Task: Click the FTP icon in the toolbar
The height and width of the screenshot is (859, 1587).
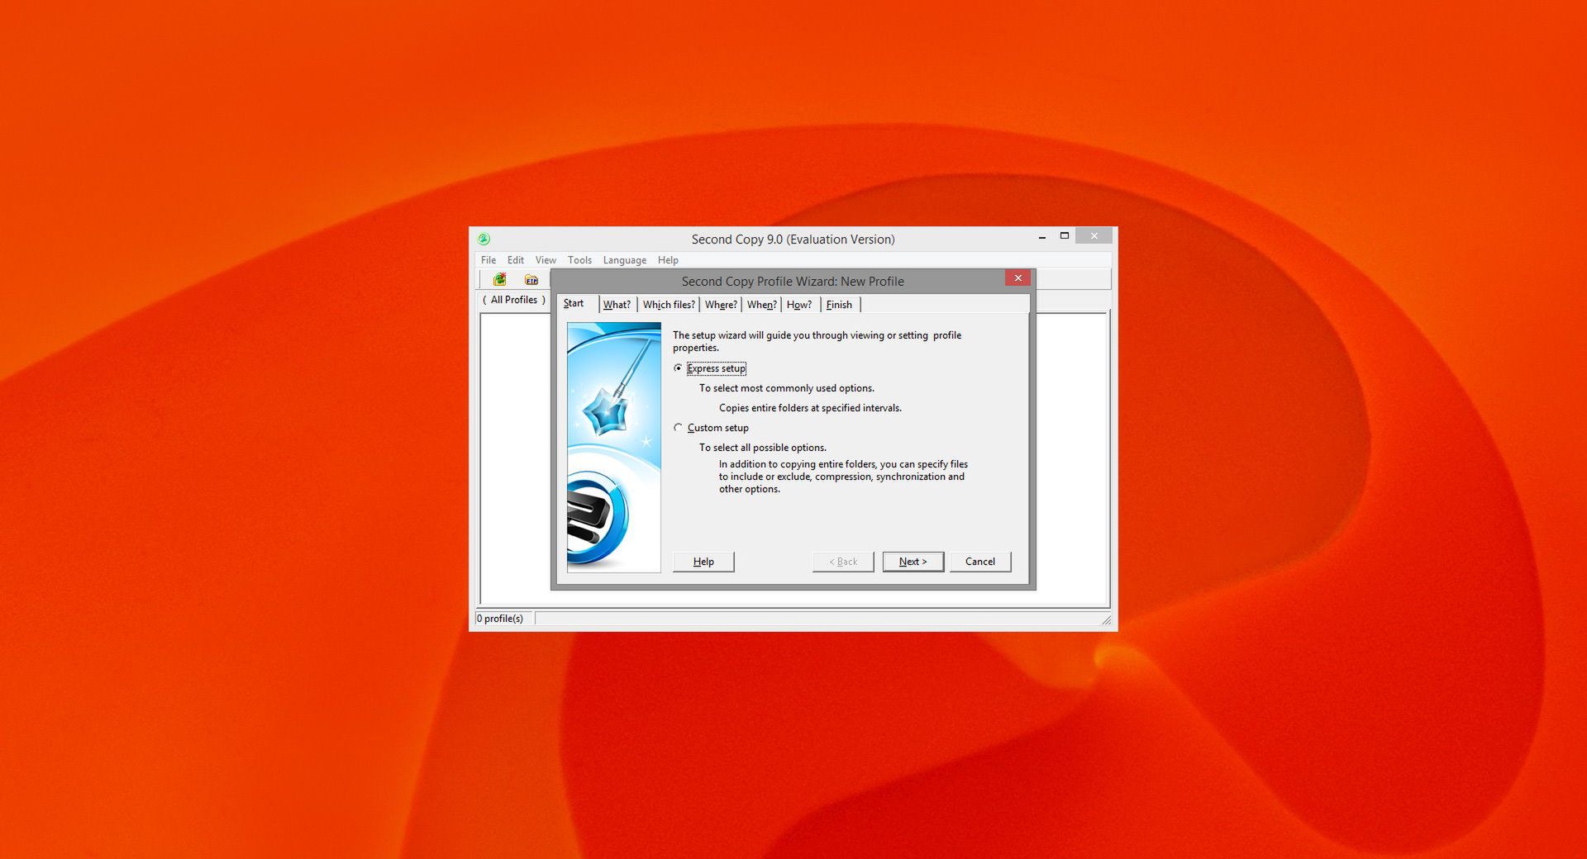Action: 530,281
